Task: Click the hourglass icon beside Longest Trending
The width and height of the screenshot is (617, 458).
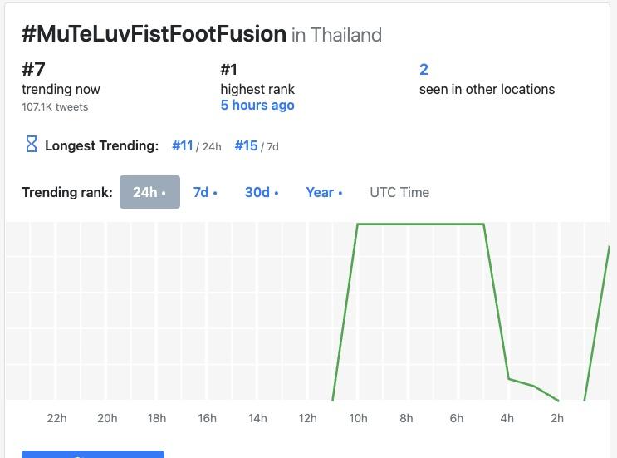Action: pos(32,145)
